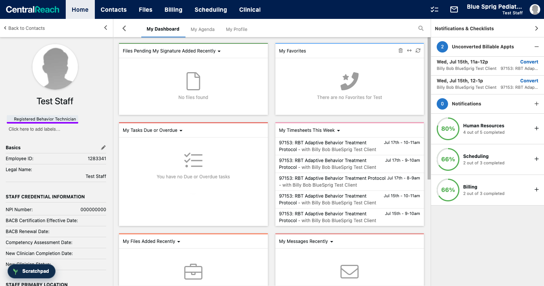Click the dashboard vertical scrollbar
This screenshot has height=286, width=544.
click(429, 108)
